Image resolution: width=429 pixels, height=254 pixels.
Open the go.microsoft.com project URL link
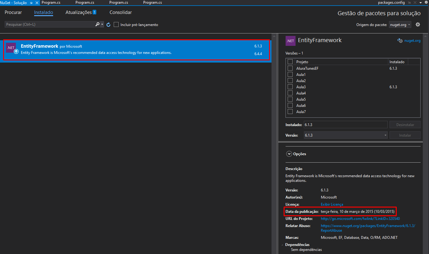pos(360,219)
